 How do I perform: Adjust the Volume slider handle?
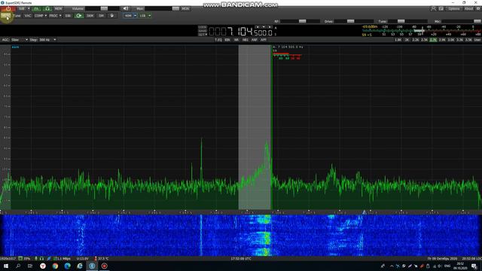click(x=104, y=8)
